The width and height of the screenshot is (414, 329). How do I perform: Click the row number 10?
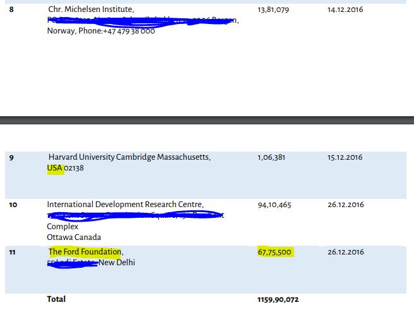pyautogui.click(x=12, y=205)
